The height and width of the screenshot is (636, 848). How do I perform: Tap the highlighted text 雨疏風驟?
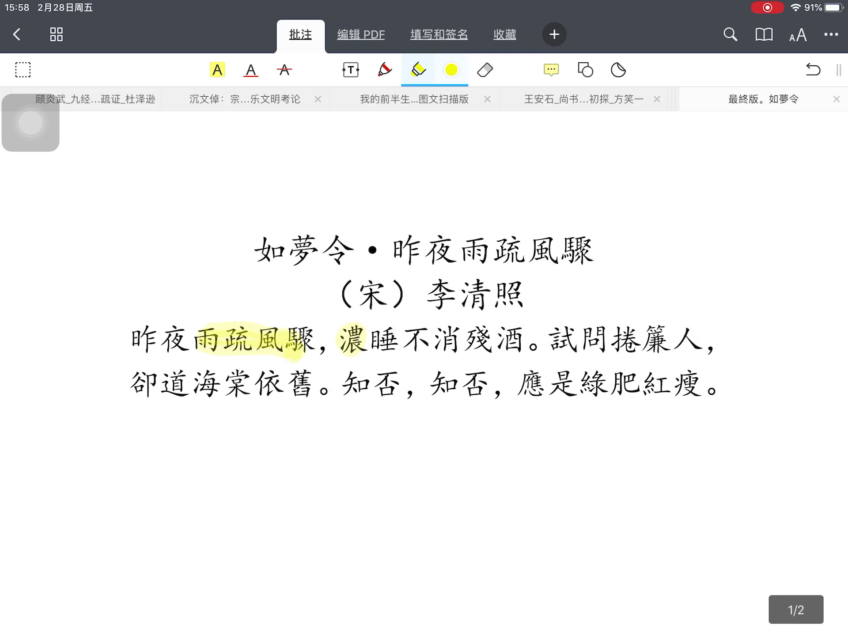pos(254,339)
